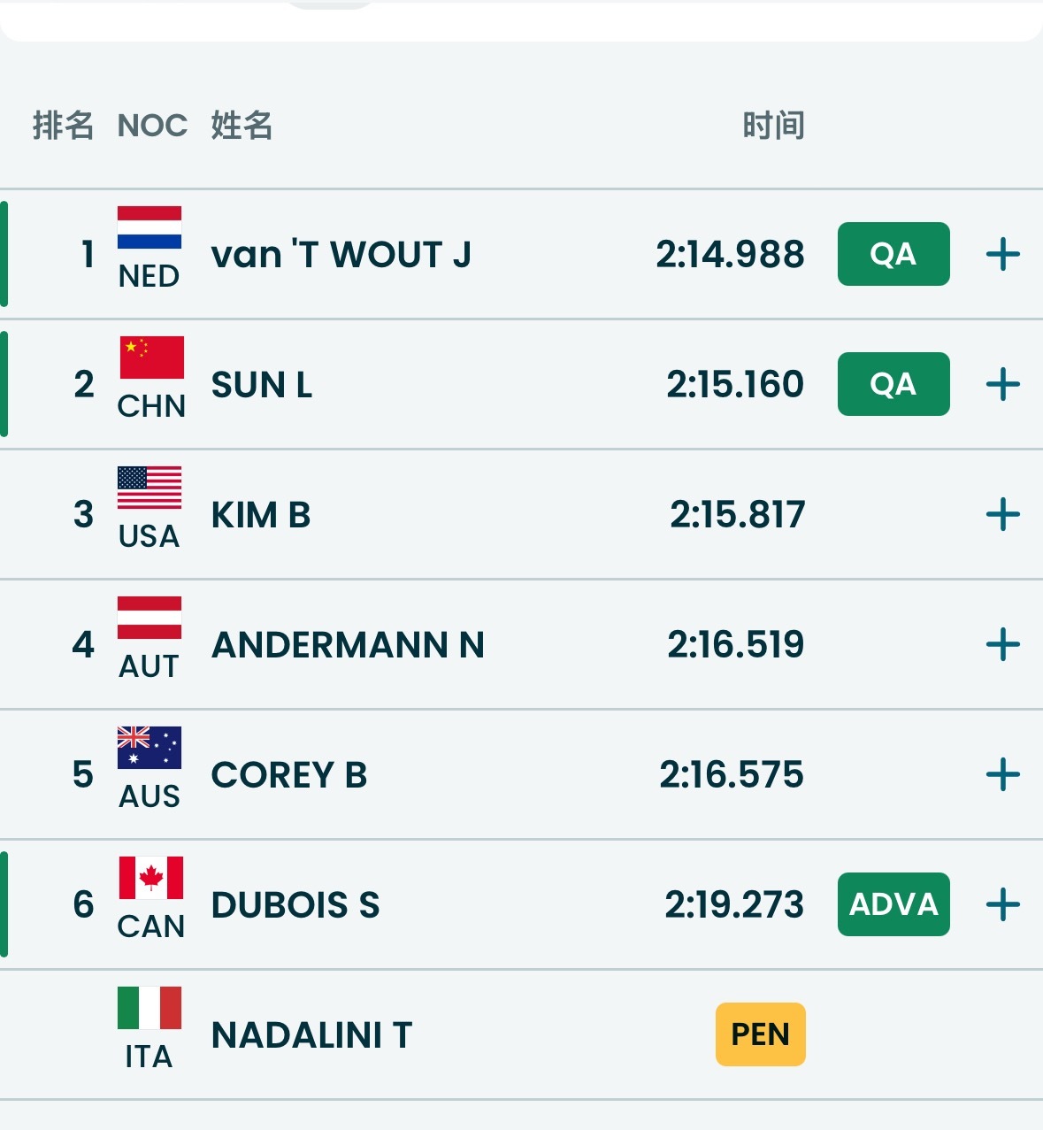Expand SUN L result row plus icon
The width and height of the screenshot is (1043, 1130).
click(1002, 385)
